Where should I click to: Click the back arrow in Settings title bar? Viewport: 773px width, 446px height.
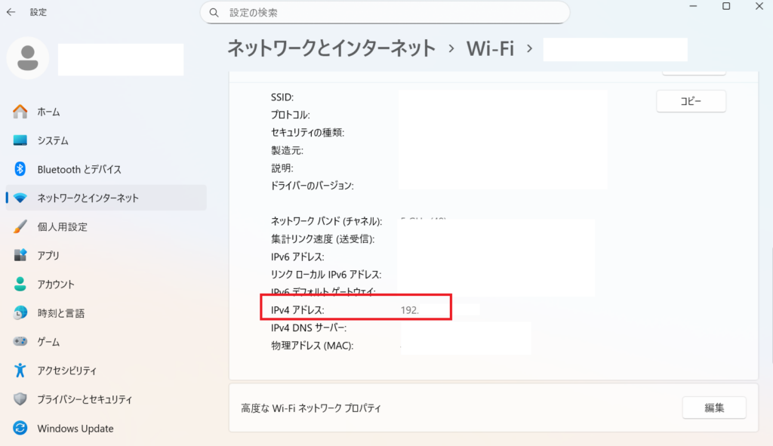tap(11, 12)
